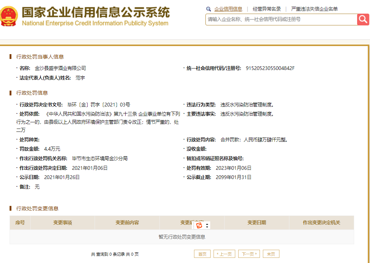
Task: Open the Sogou toolbar dropdown arrow
Action: click(207, 225)
